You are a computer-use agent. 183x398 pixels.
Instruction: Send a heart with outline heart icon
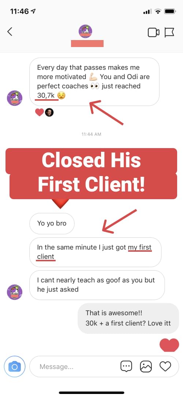click(x=165, y=366)
